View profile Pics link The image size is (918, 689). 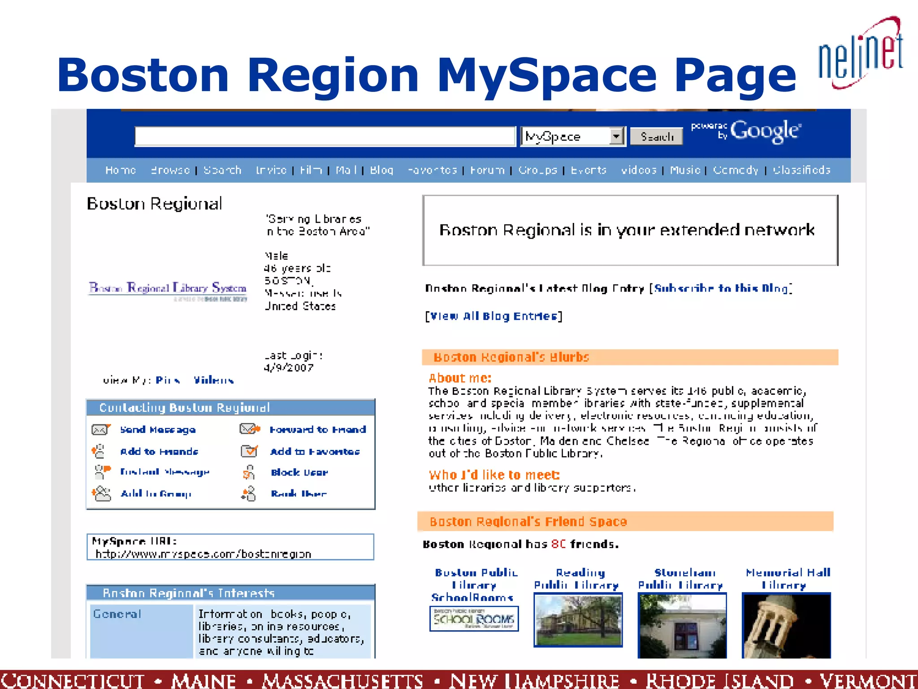click(168, 380)
